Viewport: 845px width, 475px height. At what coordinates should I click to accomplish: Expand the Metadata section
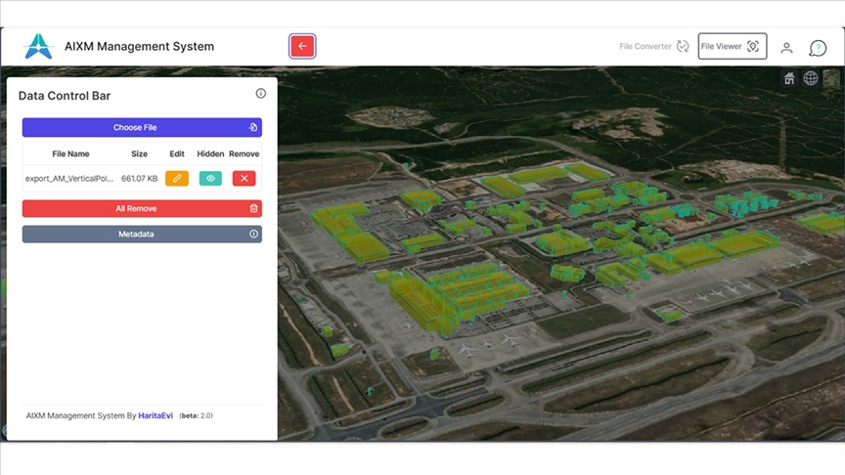click(142, 235)
